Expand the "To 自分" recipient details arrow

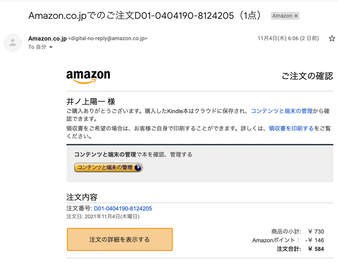pos(51,47)
